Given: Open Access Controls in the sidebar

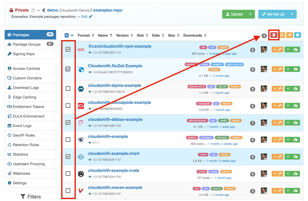Looking at the screenshot, I should tap(30, 69).
